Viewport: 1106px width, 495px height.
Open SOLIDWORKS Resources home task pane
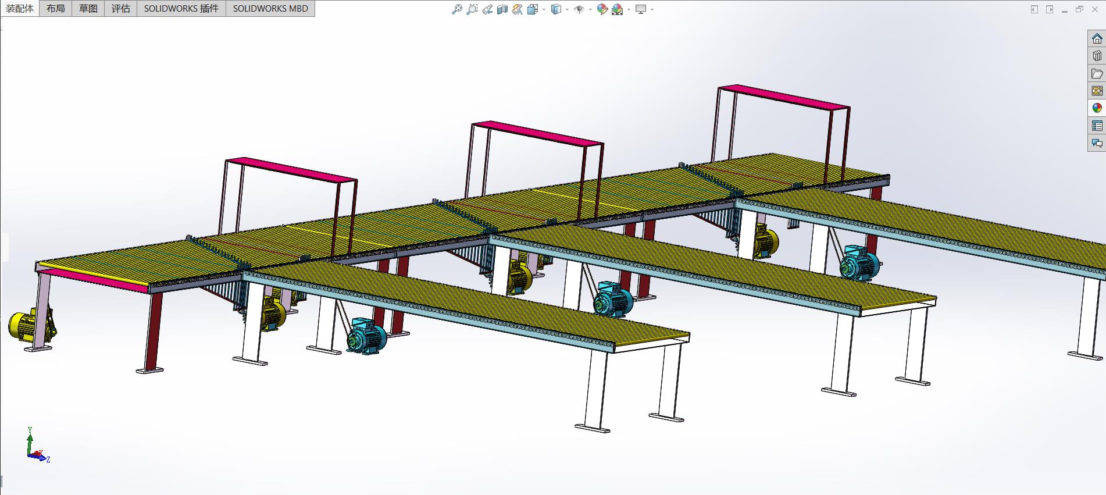pyautogui.click(x=1097, y=38)
